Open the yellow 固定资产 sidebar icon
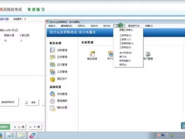185x139 pixels. pyautogui.click(x=53, y=79)
